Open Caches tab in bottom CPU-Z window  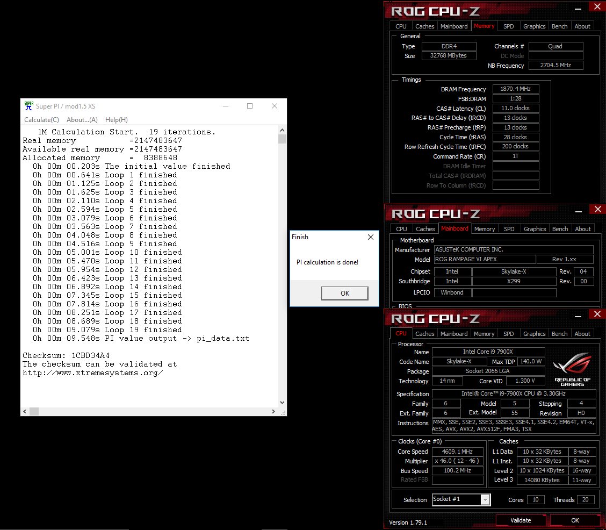click(425, 334)
